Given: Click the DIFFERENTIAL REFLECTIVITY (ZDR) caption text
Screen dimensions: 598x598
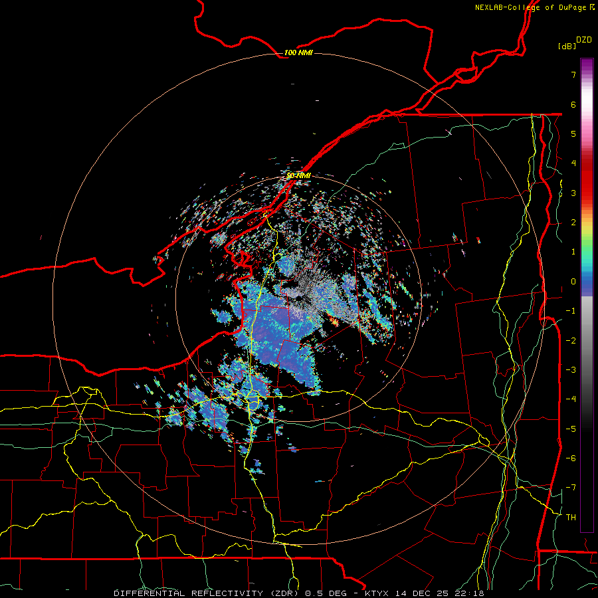Looking at the screenshot, I should click(x=206, y=593).
